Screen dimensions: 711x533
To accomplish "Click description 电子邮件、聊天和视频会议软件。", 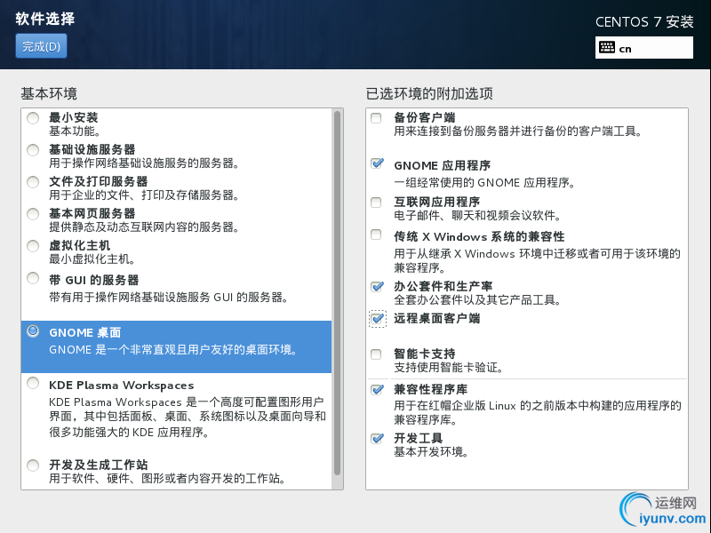I will tap(478, 215).
